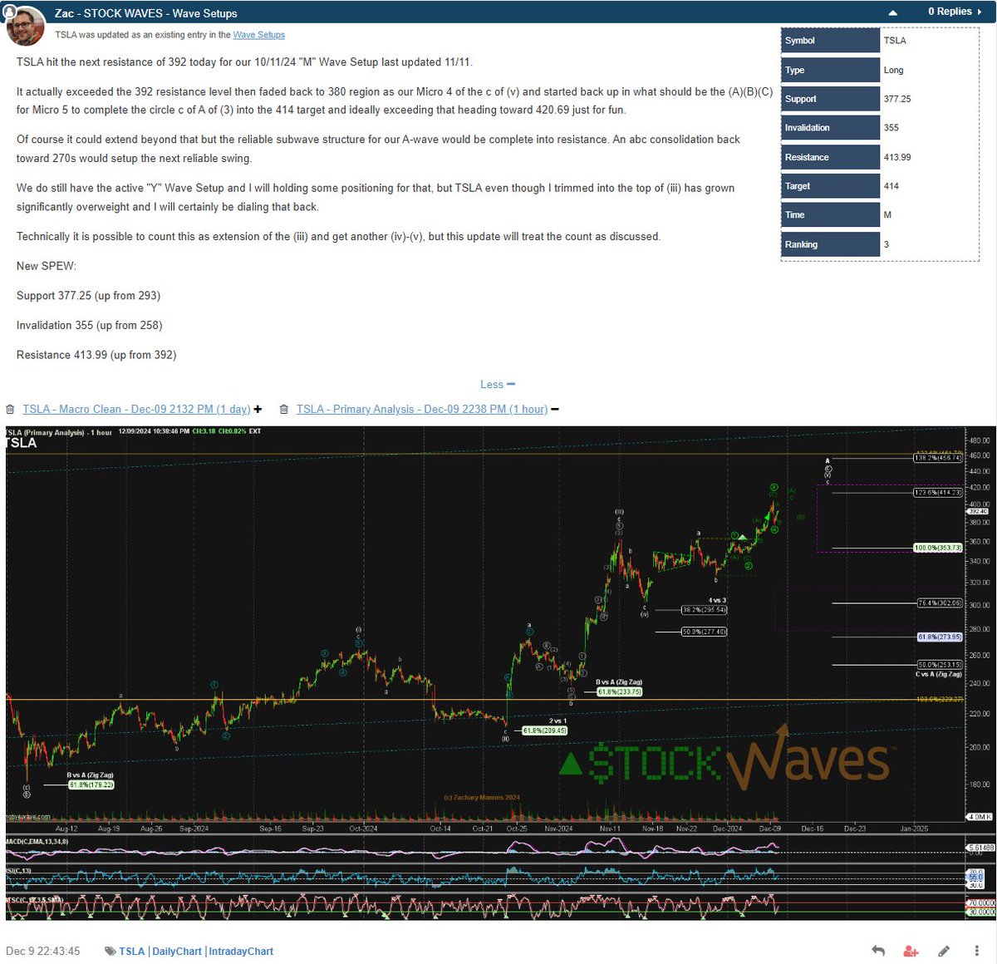Viewport: 997px width, 964px height.
Task: Click the text 'New SPEW:'
Action: (x=47, y=266)
